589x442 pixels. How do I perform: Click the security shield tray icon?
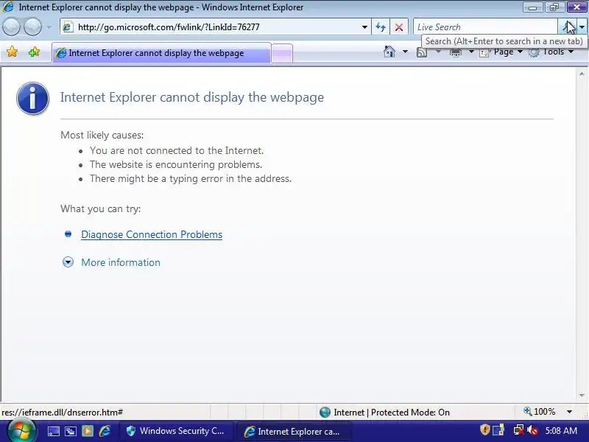pos(485,429)
